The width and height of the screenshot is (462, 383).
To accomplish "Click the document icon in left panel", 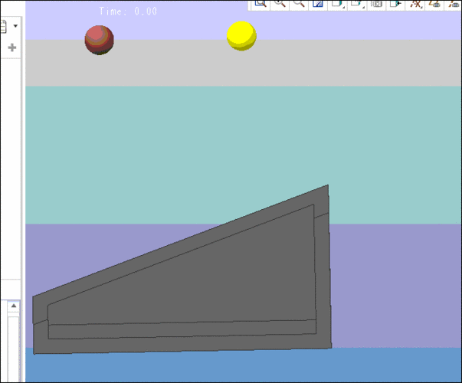I will coord(3,27).
